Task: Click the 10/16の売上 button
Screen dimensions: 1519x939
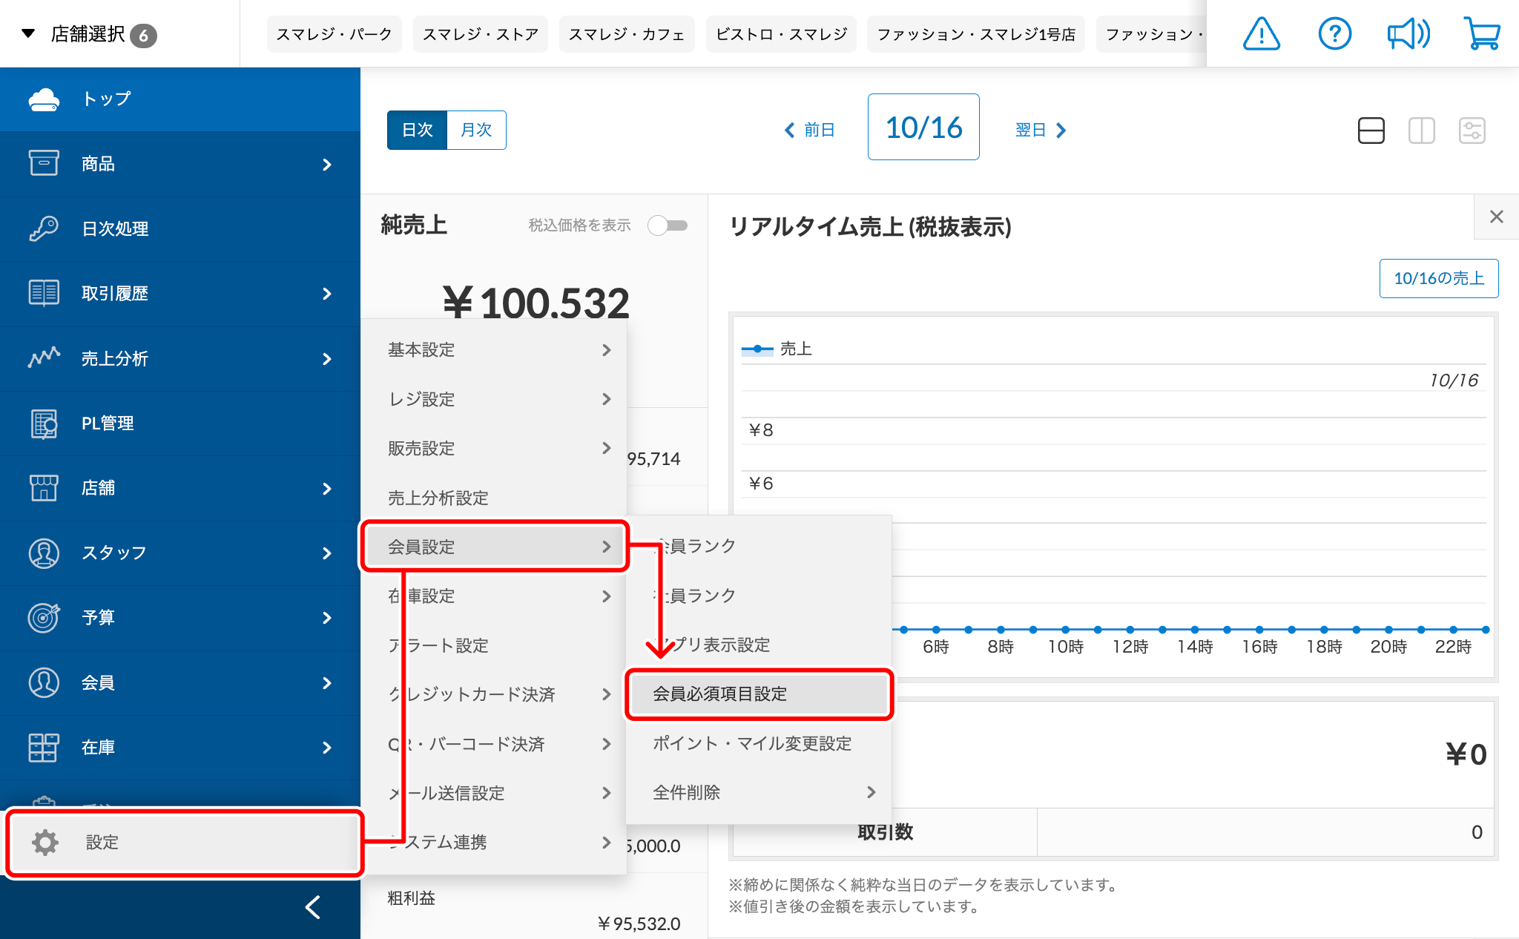Action: (x=1438, y=279)
